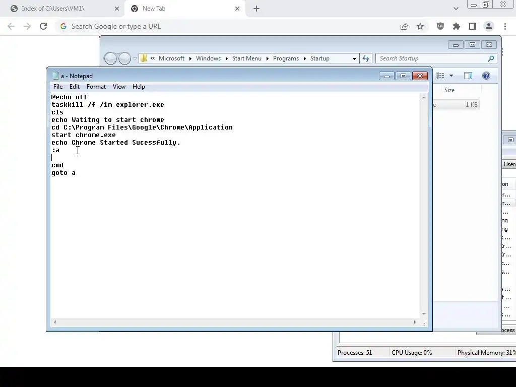
Task: Bookmark this tab with the star icon
Action: 420,26
